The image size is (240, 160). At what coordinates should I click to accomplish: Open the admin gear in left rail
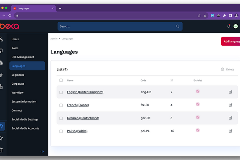tap(2, 126)
